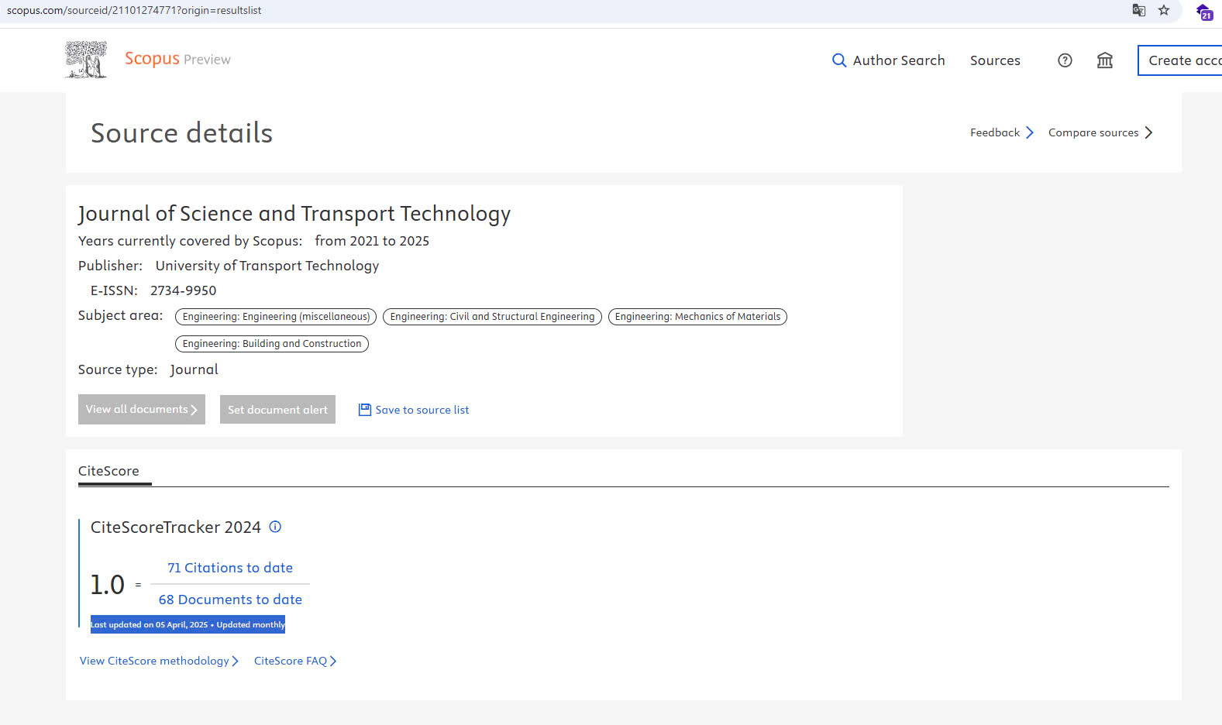Click the Elsevier tree logo
Image resolution: width=1222 pixels, height=725 pixels.
point(86,60)
